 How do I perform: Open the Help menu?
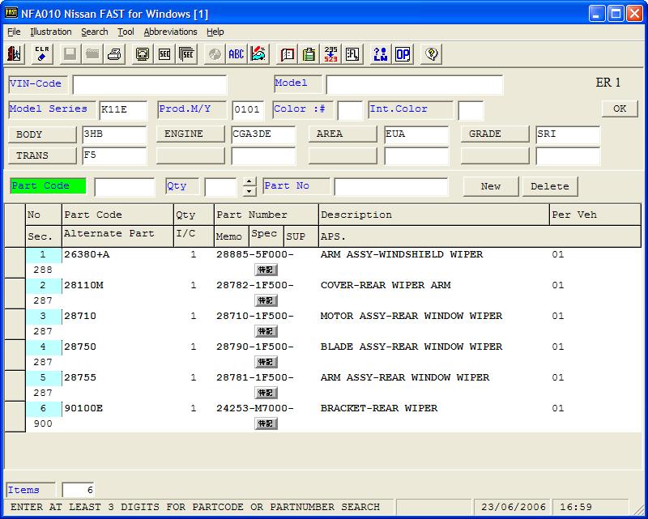point(215,32)
